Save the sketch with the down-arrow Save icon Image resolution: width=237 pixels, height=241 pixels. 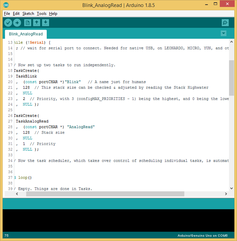click(x=46, y=23)
